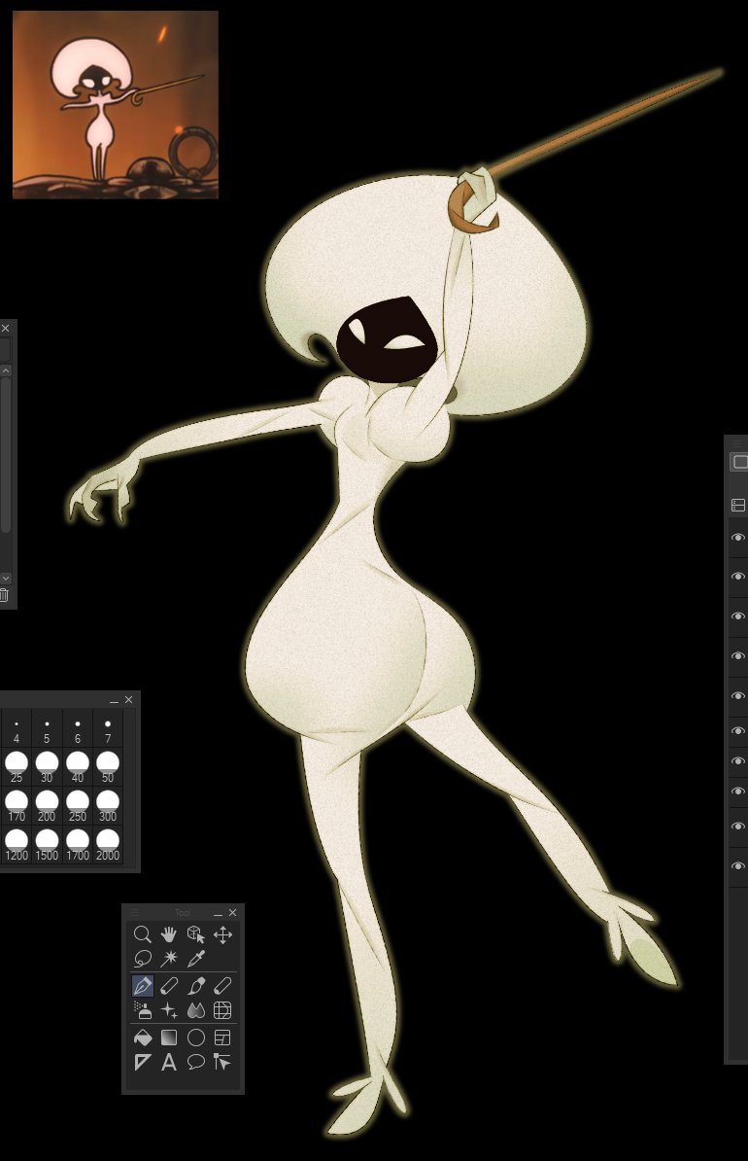Select the Frame border panel tool
This screenshot has width=748, height=1161.
(221, 1038)
